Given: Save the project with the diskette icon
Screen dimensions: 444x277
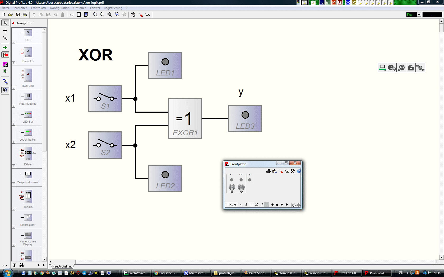Looking at the screenshot, I should pyautogui.click(x=18, y=15).
